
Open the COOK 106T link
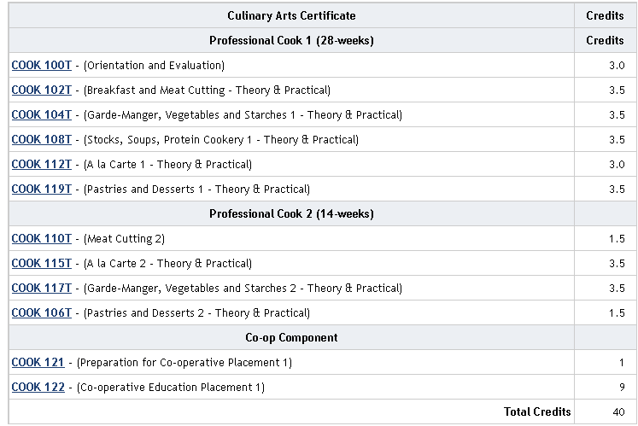click(x=41, y=313)
